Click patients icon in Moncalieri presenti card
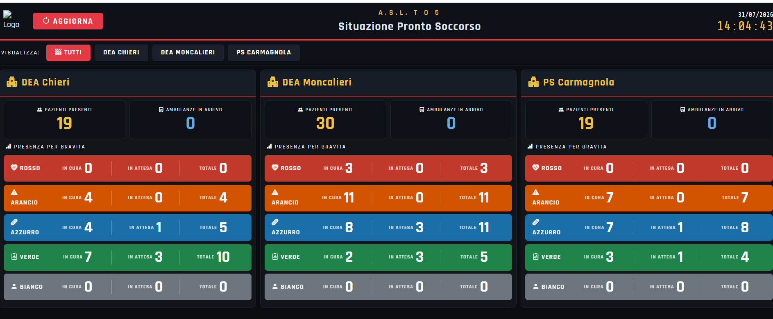The width and height of the screenshot is (773, 319). [300, 110]
